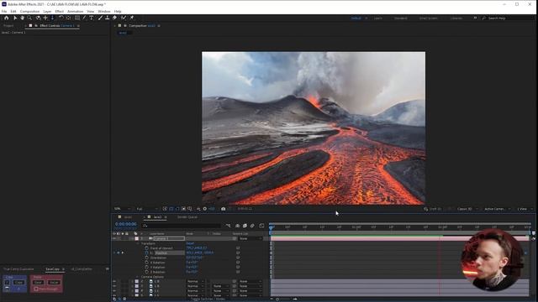Switch to the Render Queue tab
Image resolution: width=538 pixels, height=302 pixels.
click(x=187, y=217)
